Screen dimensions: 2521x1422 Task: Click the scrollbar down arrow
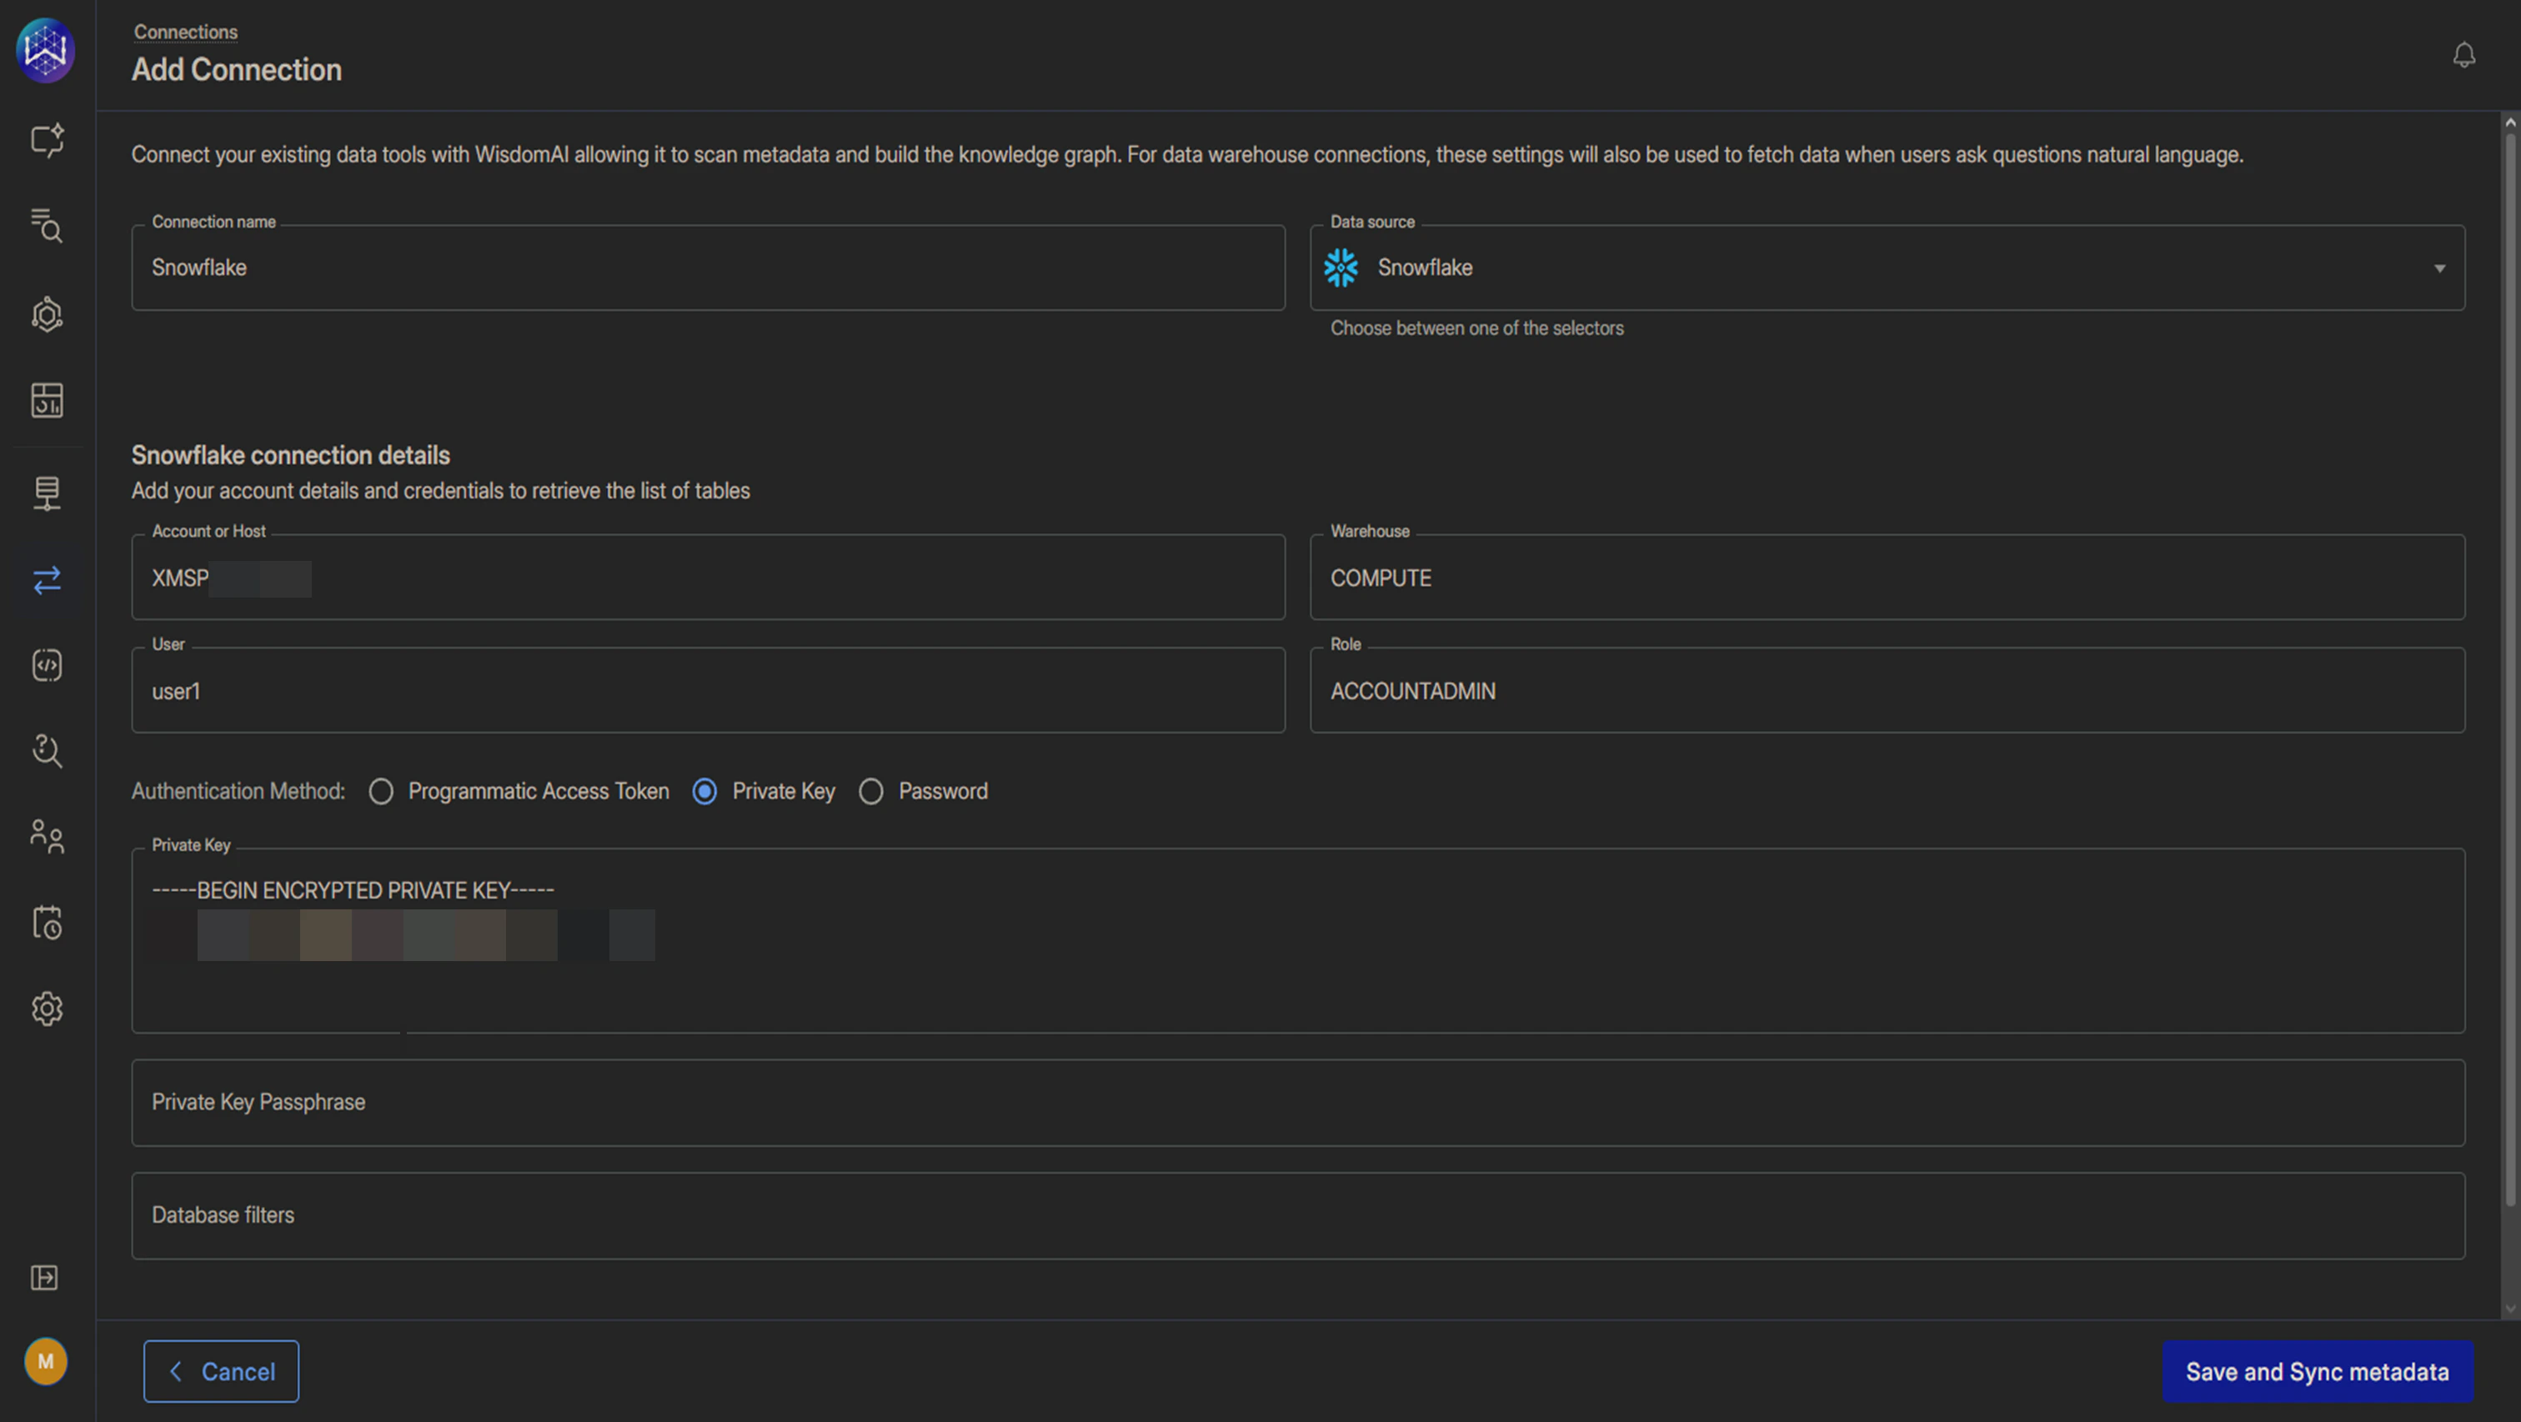(x=2510, y=1309)
